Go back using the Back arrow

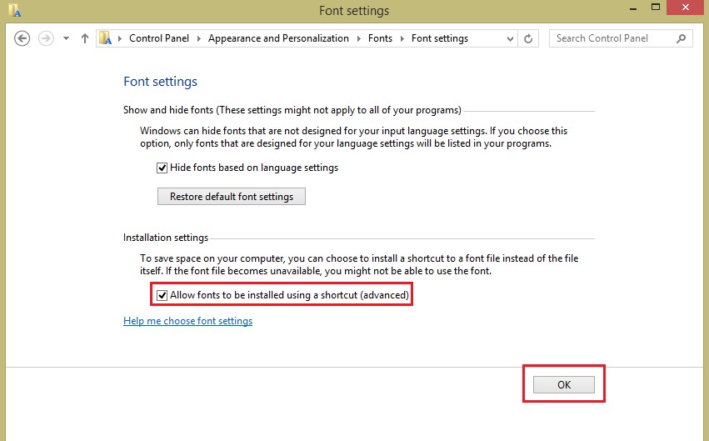coord(22,38)
